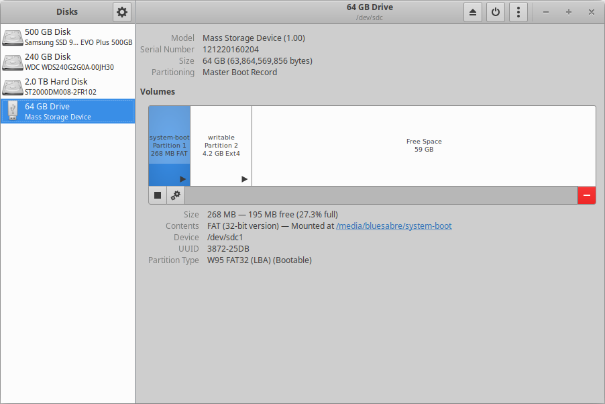This screenshot has width=605, height=404.
Task: Select the 64 GB Mass Storage Device entry
Action: [67, 111]
